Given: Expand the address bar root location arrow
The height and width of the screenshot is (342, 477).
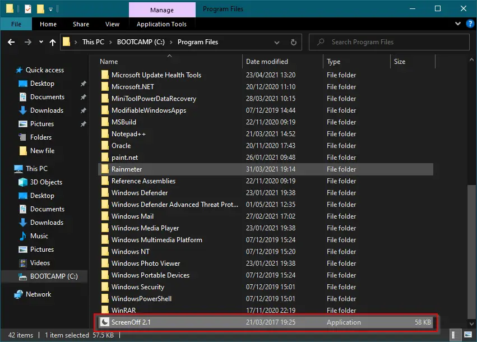Looking at the screenshot, I should click(76, 42).
